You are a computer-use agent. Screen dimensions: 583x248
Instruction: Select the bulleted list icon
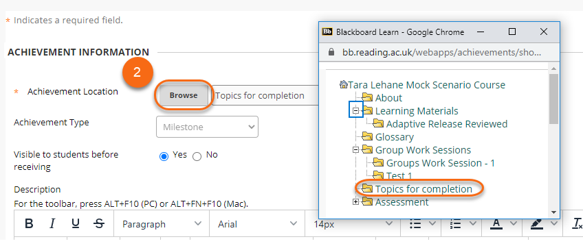415,223
